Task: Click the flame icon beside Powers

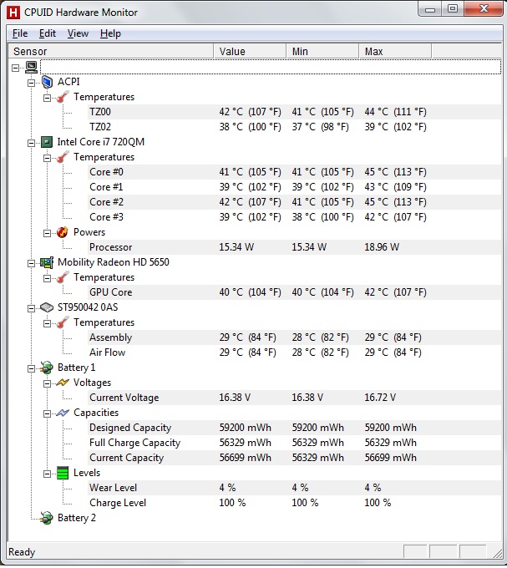Action: [63, 232]
